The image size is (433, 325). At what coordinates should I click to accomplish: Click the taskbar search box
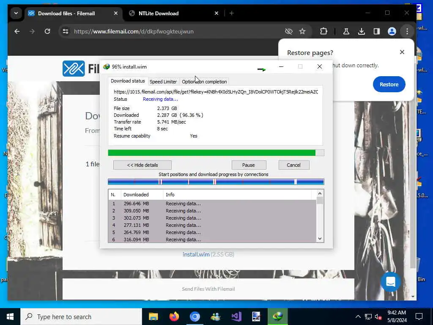click(81, 317)
